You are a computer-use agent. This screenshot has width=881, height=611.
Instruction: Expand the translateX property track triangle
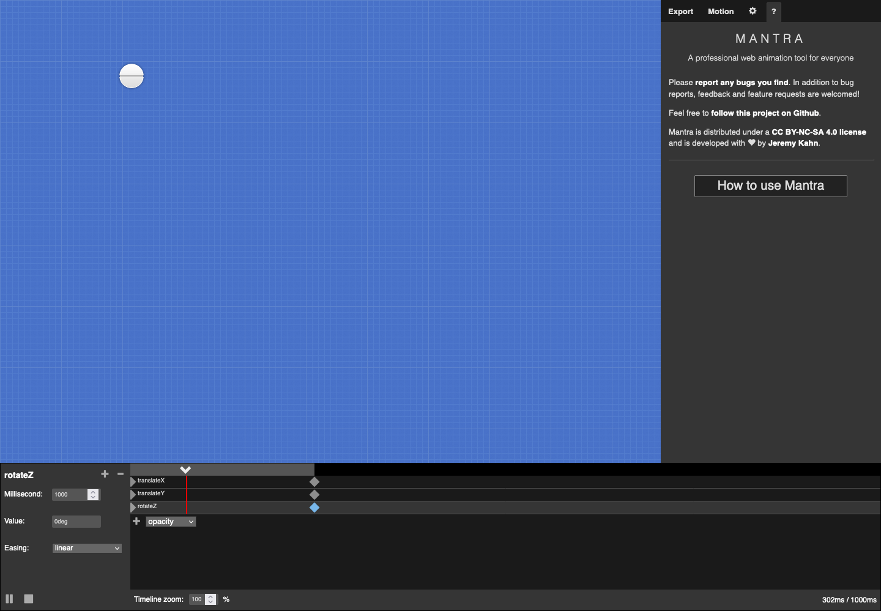pyautogui.click(x=133, y=482)
